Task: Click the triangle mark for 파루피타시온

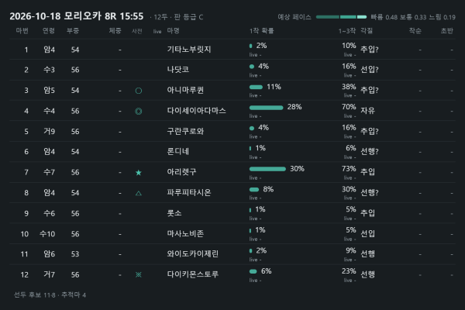Action: coord(139,194)
